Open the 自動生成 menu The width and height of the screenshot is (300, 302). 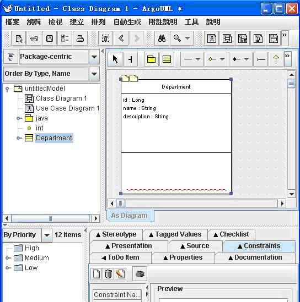127,22
